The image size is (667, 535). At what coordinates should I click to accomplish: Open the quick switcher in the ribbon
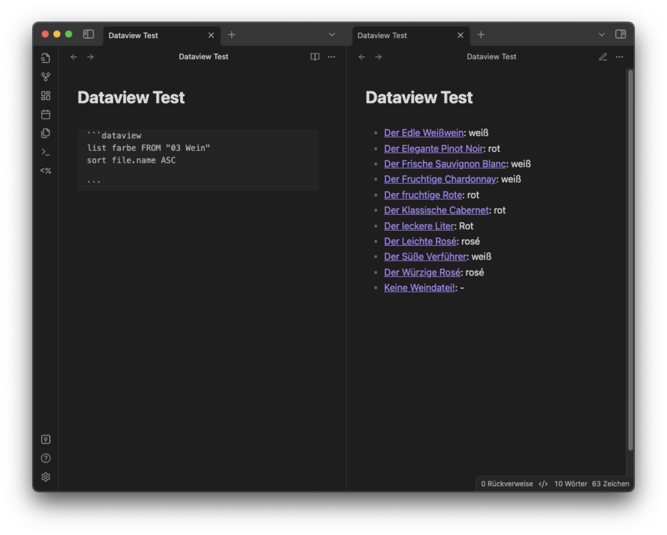pyautogui.click(x=46, y=58)
